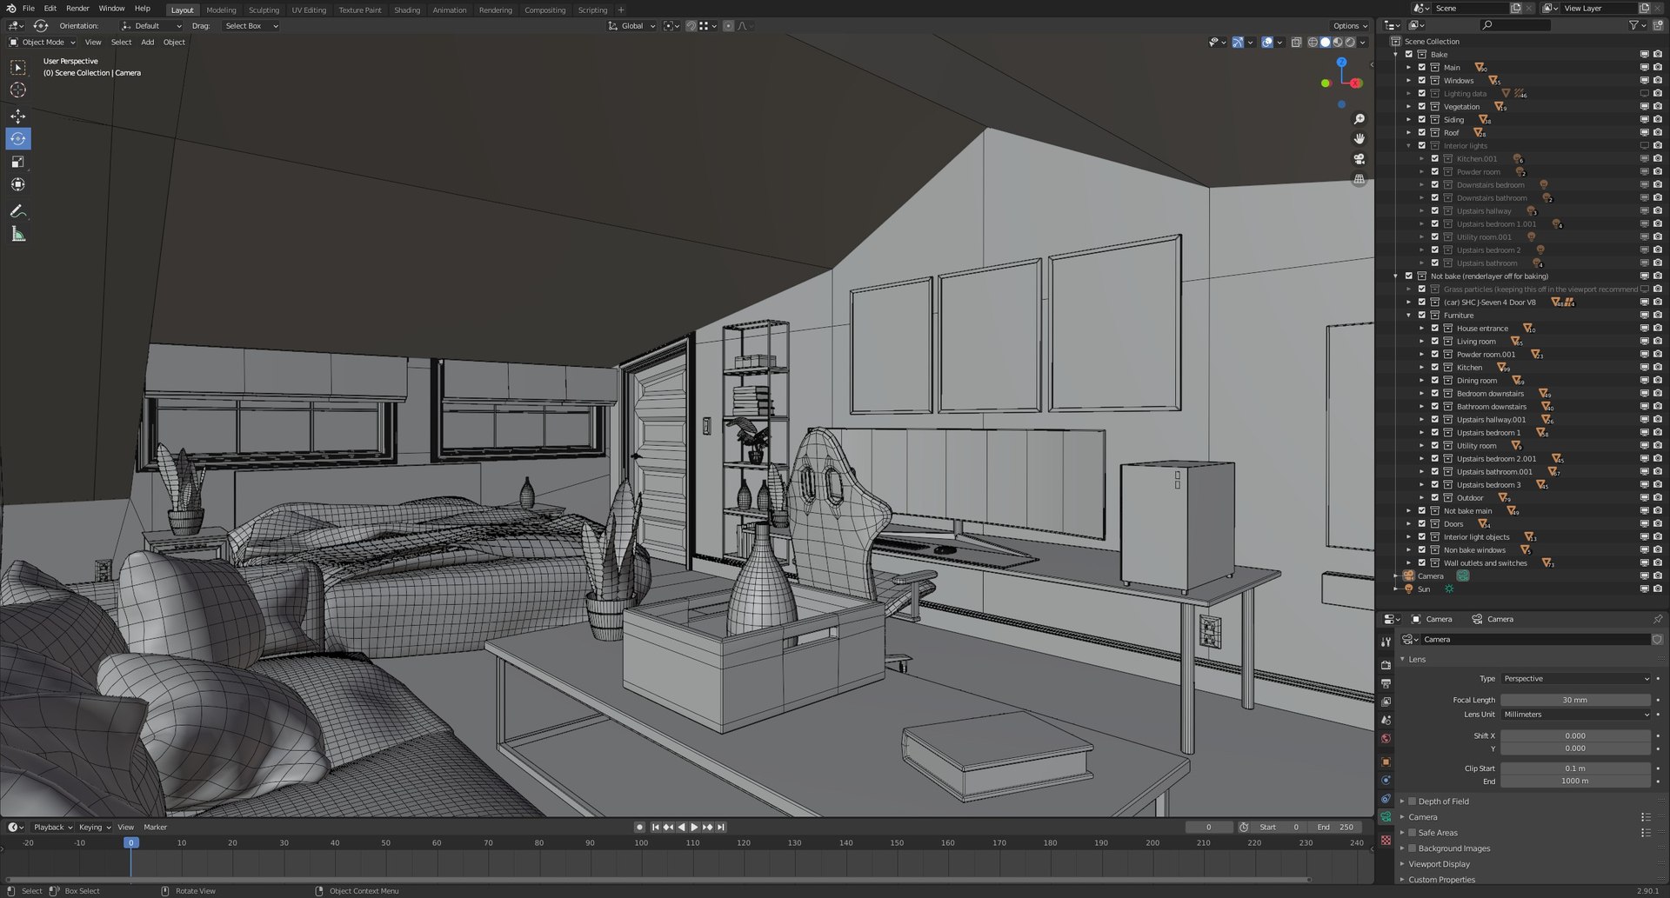The image size is (1670, 898).
Task: Click the Focal Length 30 mm field
Action: point(1575,700)
